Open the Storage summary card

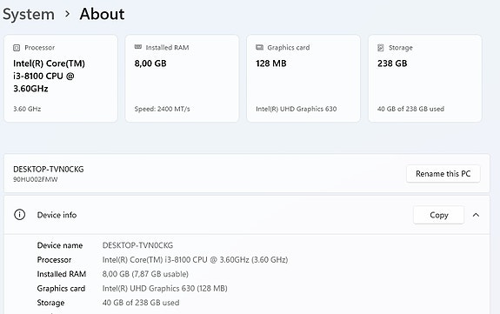pos(425,78)
